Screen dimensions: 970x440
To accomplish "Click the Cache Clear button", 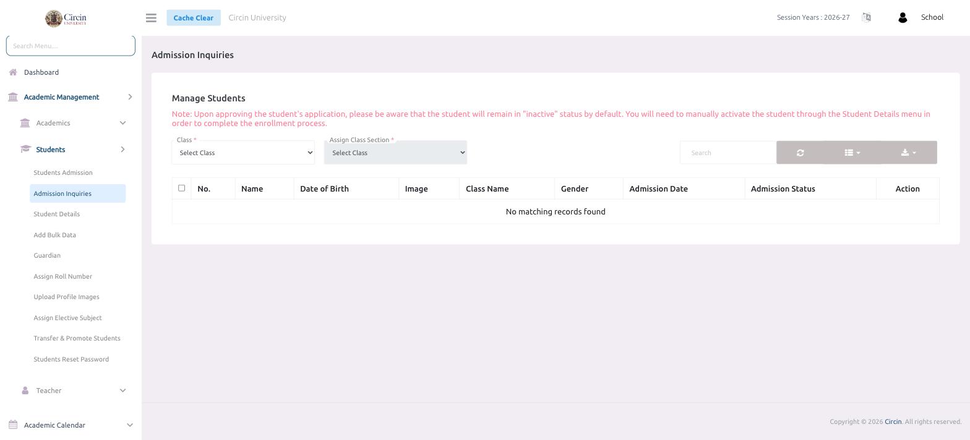I will (x=194, y=18).
